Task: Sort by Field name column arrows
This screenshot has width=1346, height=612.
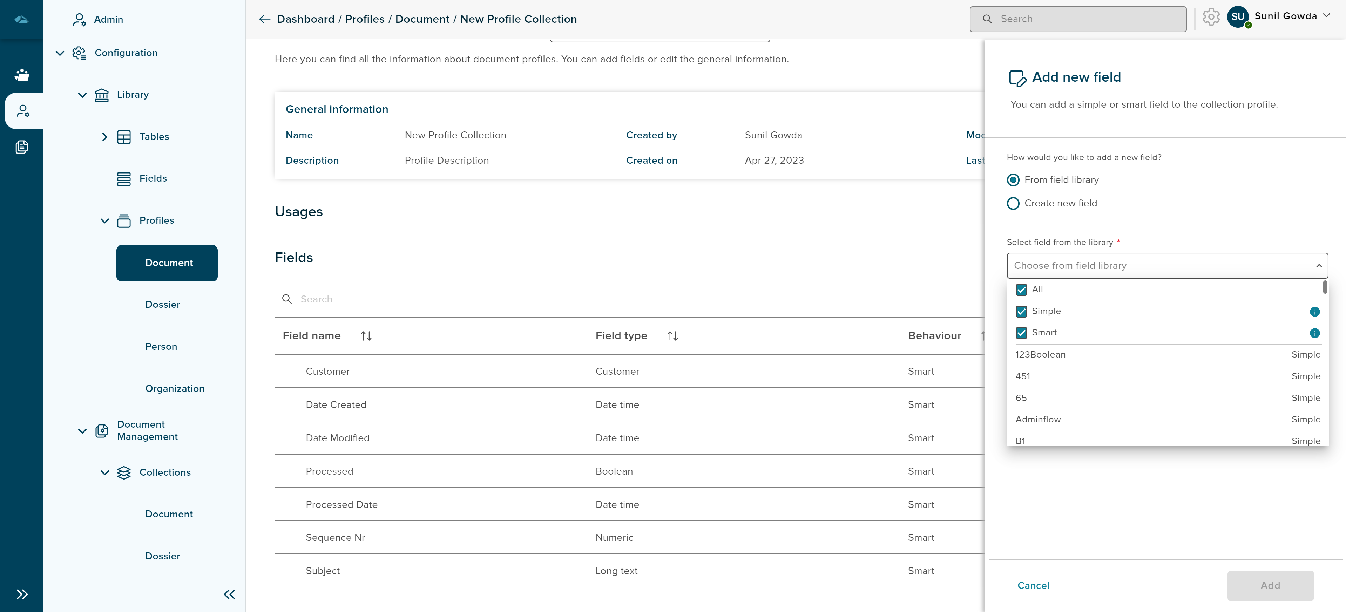Action: [x=366, y=336]
